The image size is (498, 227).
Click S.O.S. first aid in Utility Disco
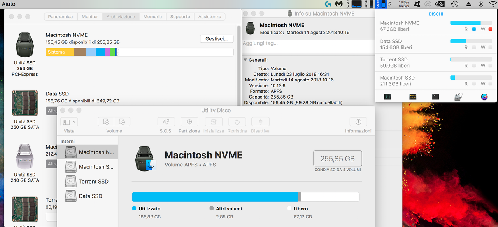click(x=166, y=121)
